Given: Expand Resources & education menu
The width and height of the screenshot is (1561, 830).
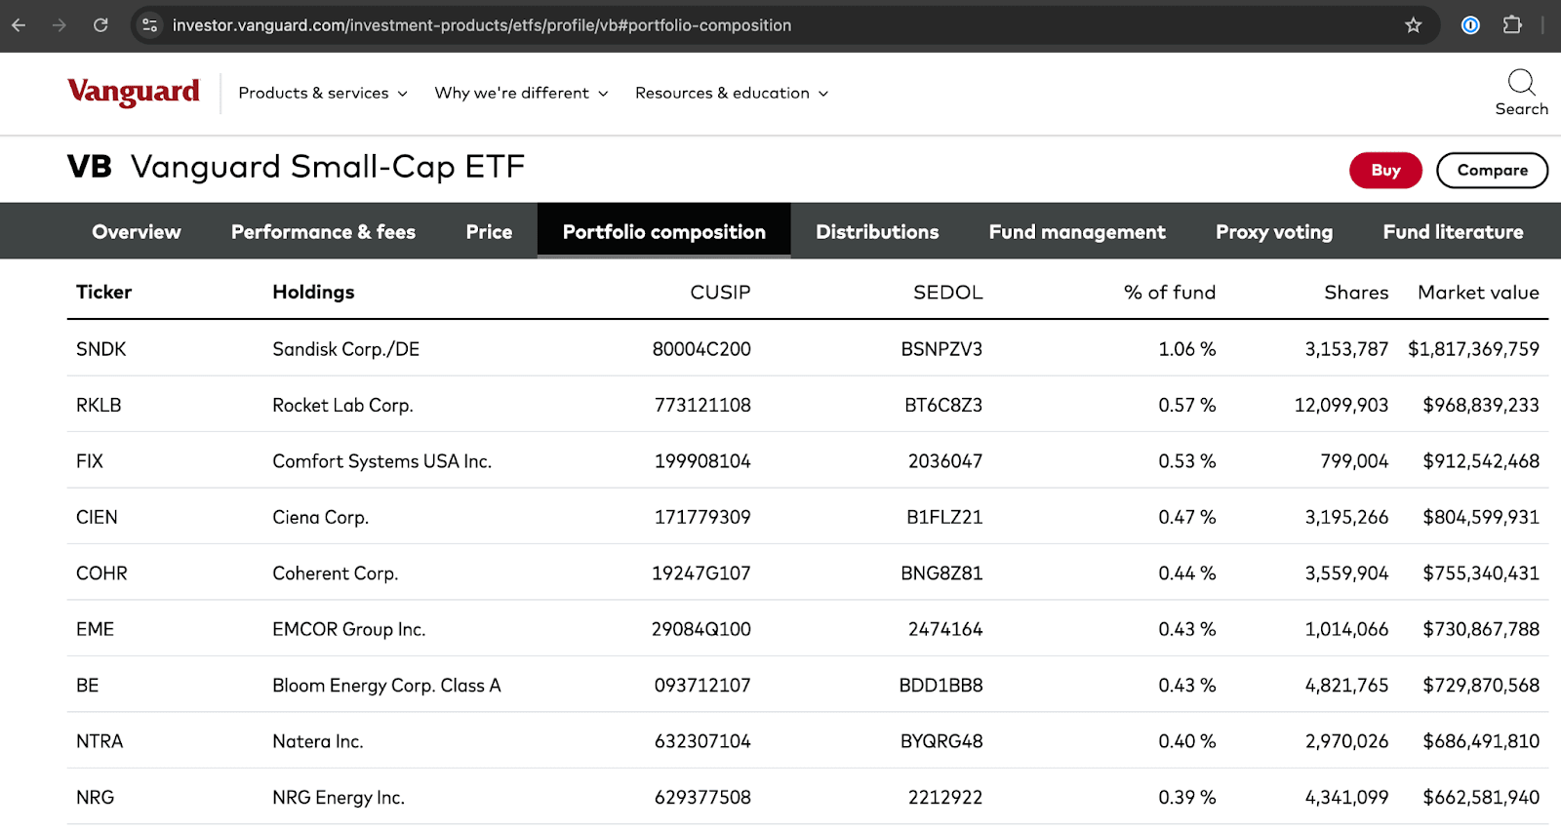Looking at the screenshot, I should point(732,93).
